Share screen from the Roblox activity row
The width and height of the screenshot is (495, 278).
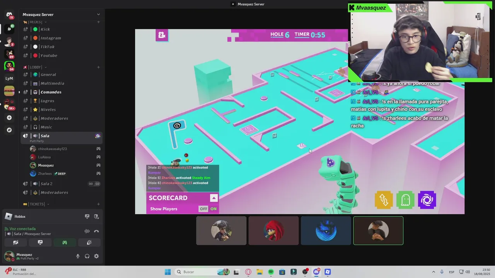pos(87,217)
